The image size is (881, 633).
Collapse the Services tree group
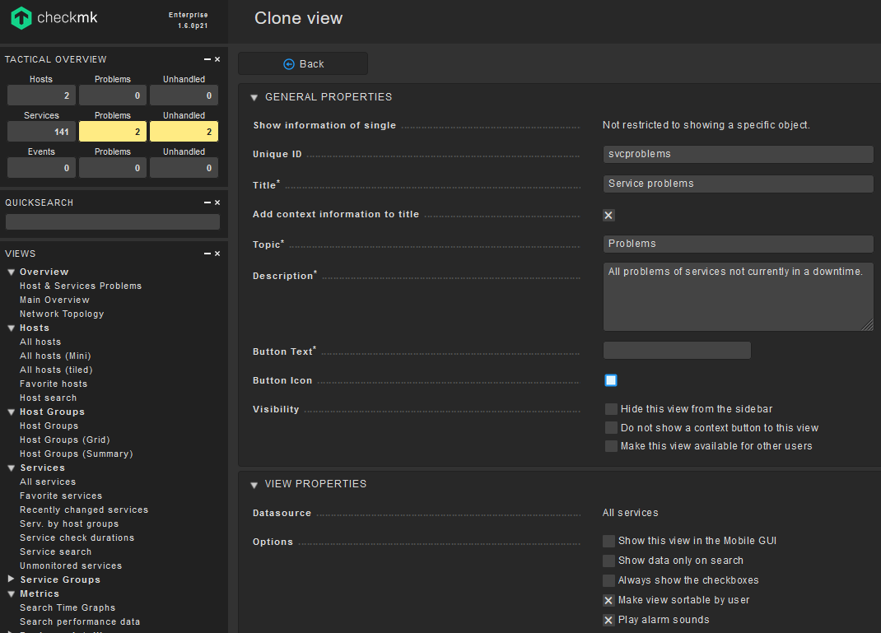(11, 468)
